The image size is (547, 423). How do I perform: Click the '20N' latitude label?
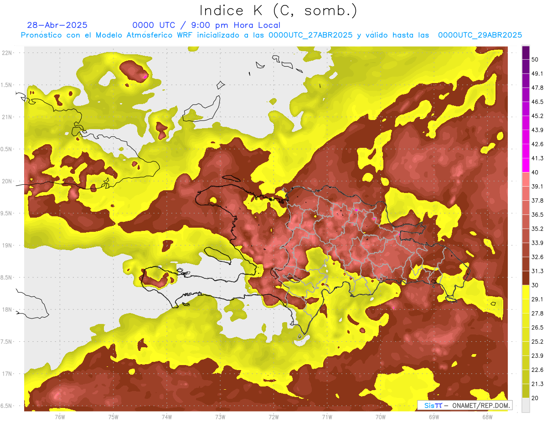(x=7, y=181)
